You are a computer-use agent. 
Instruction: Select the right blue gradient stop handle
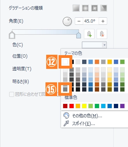point(79,35)
